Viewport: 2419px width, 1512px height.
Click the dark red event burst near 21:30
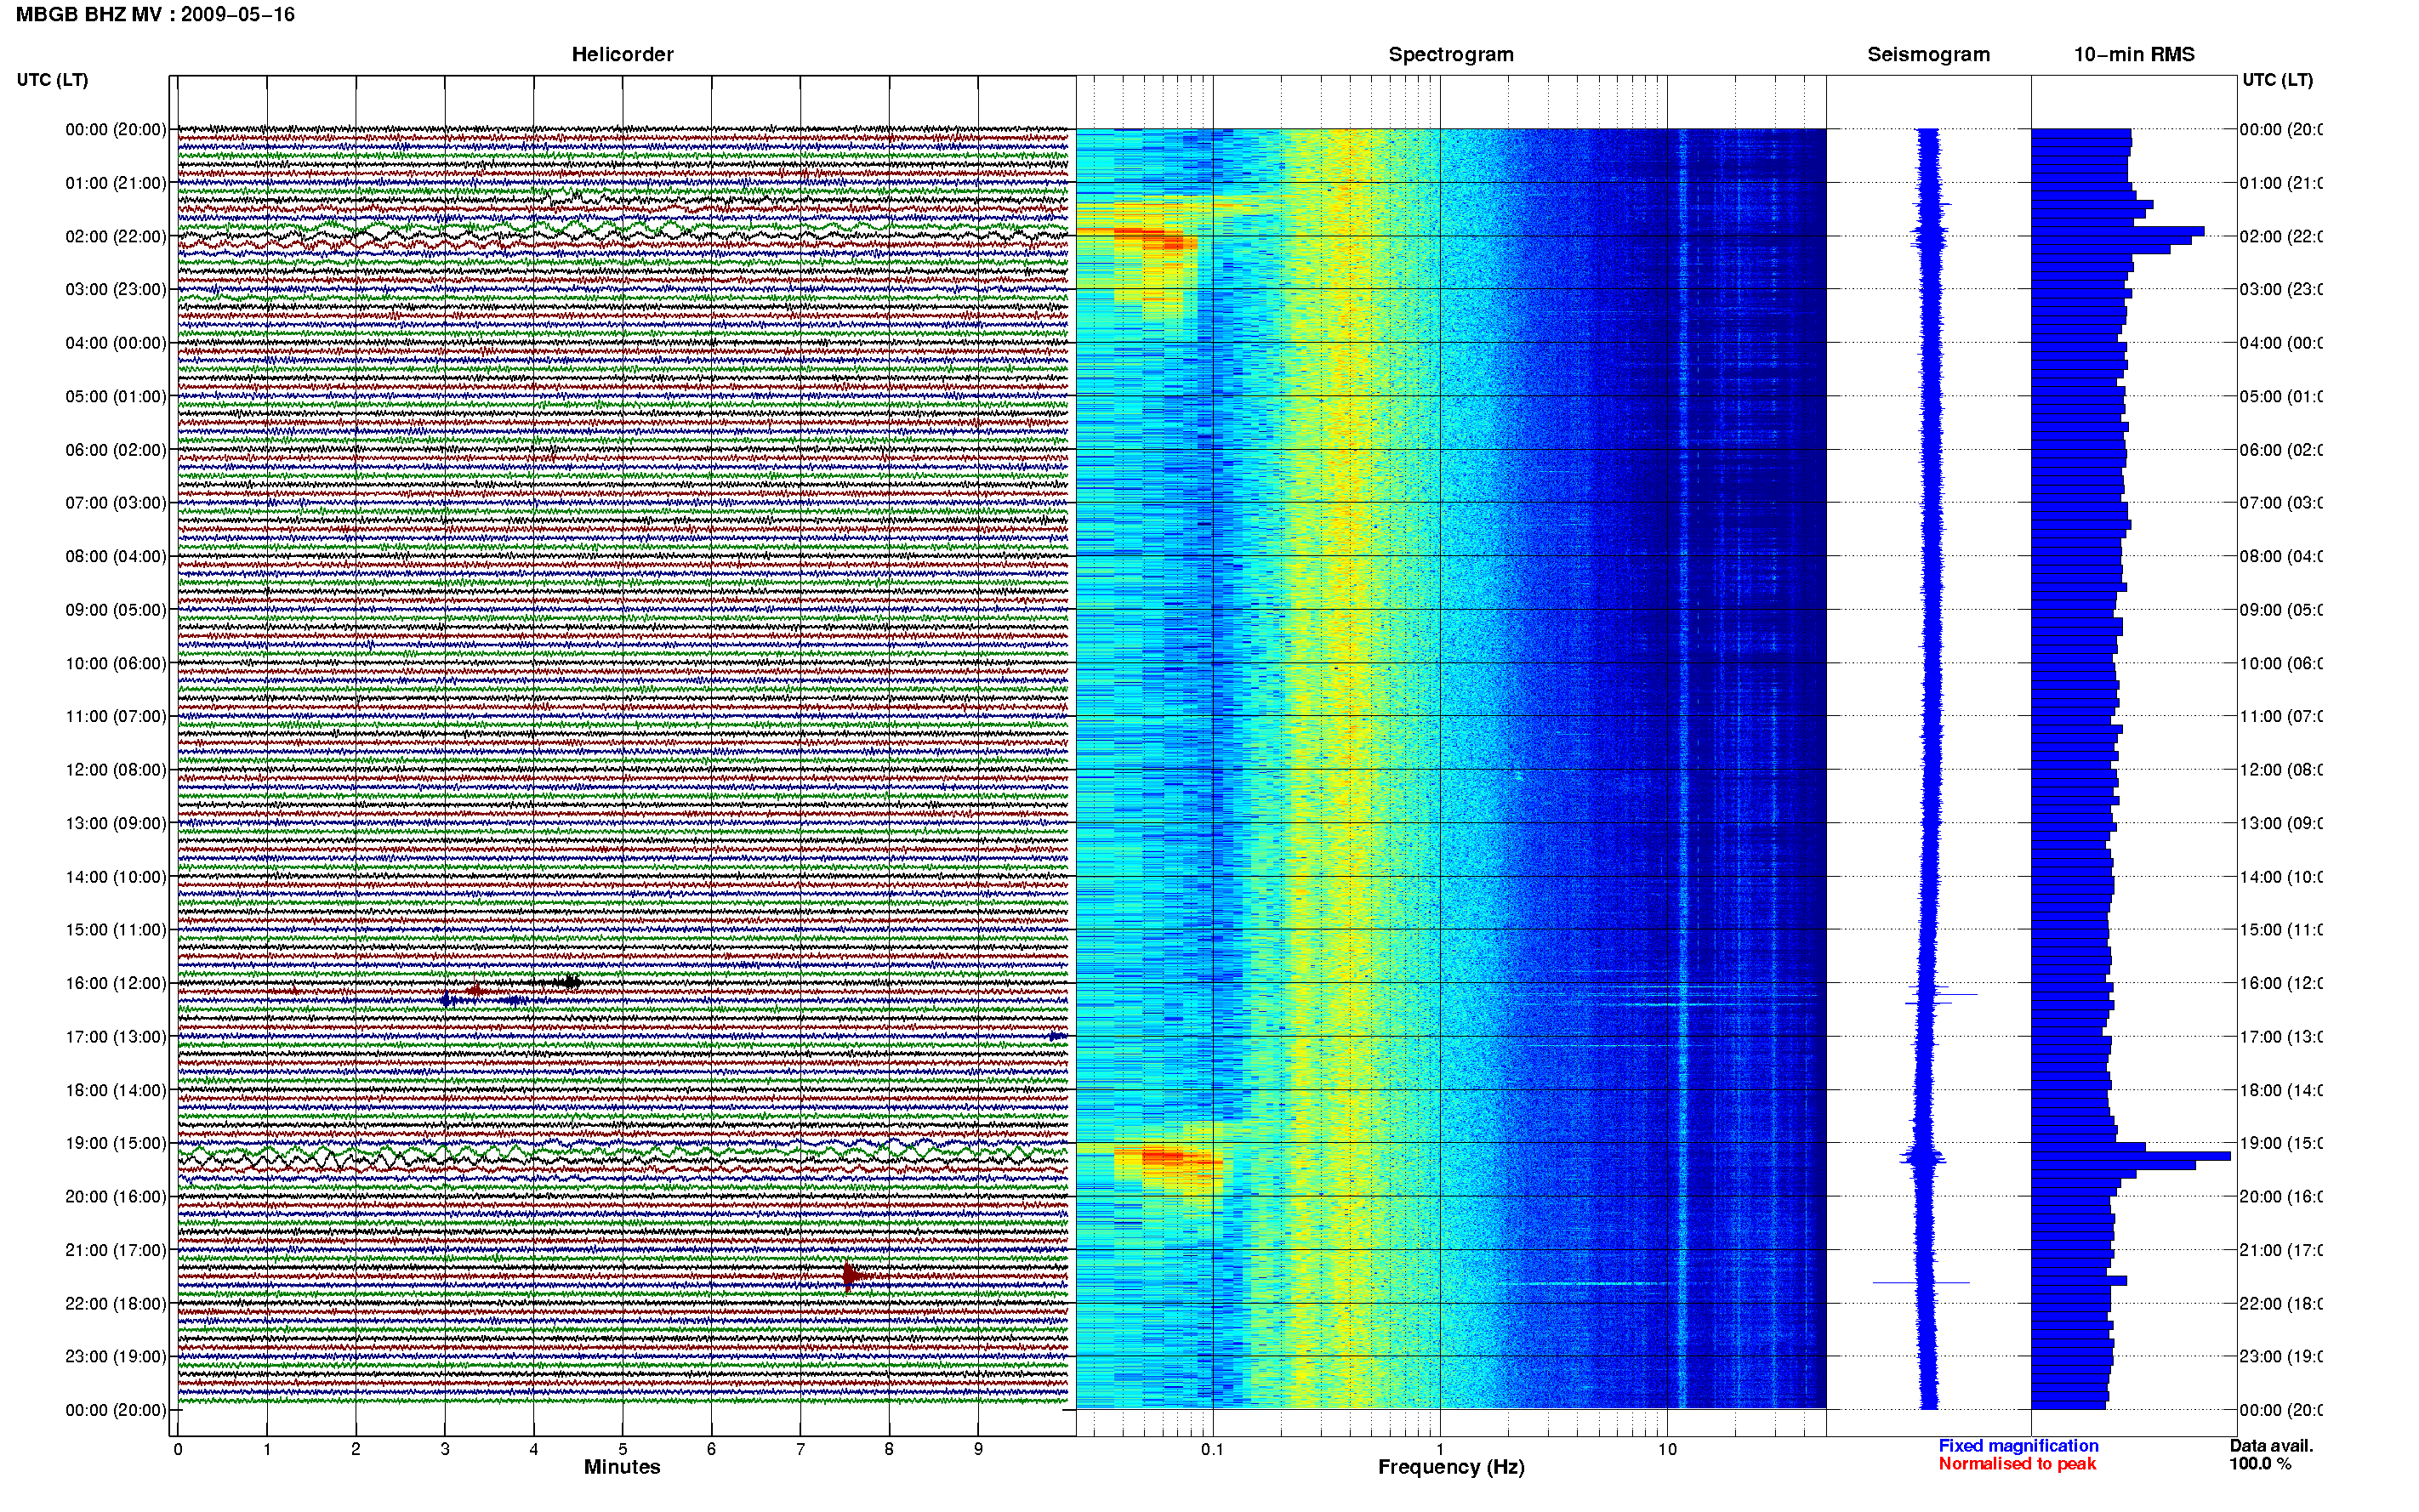852,1276
